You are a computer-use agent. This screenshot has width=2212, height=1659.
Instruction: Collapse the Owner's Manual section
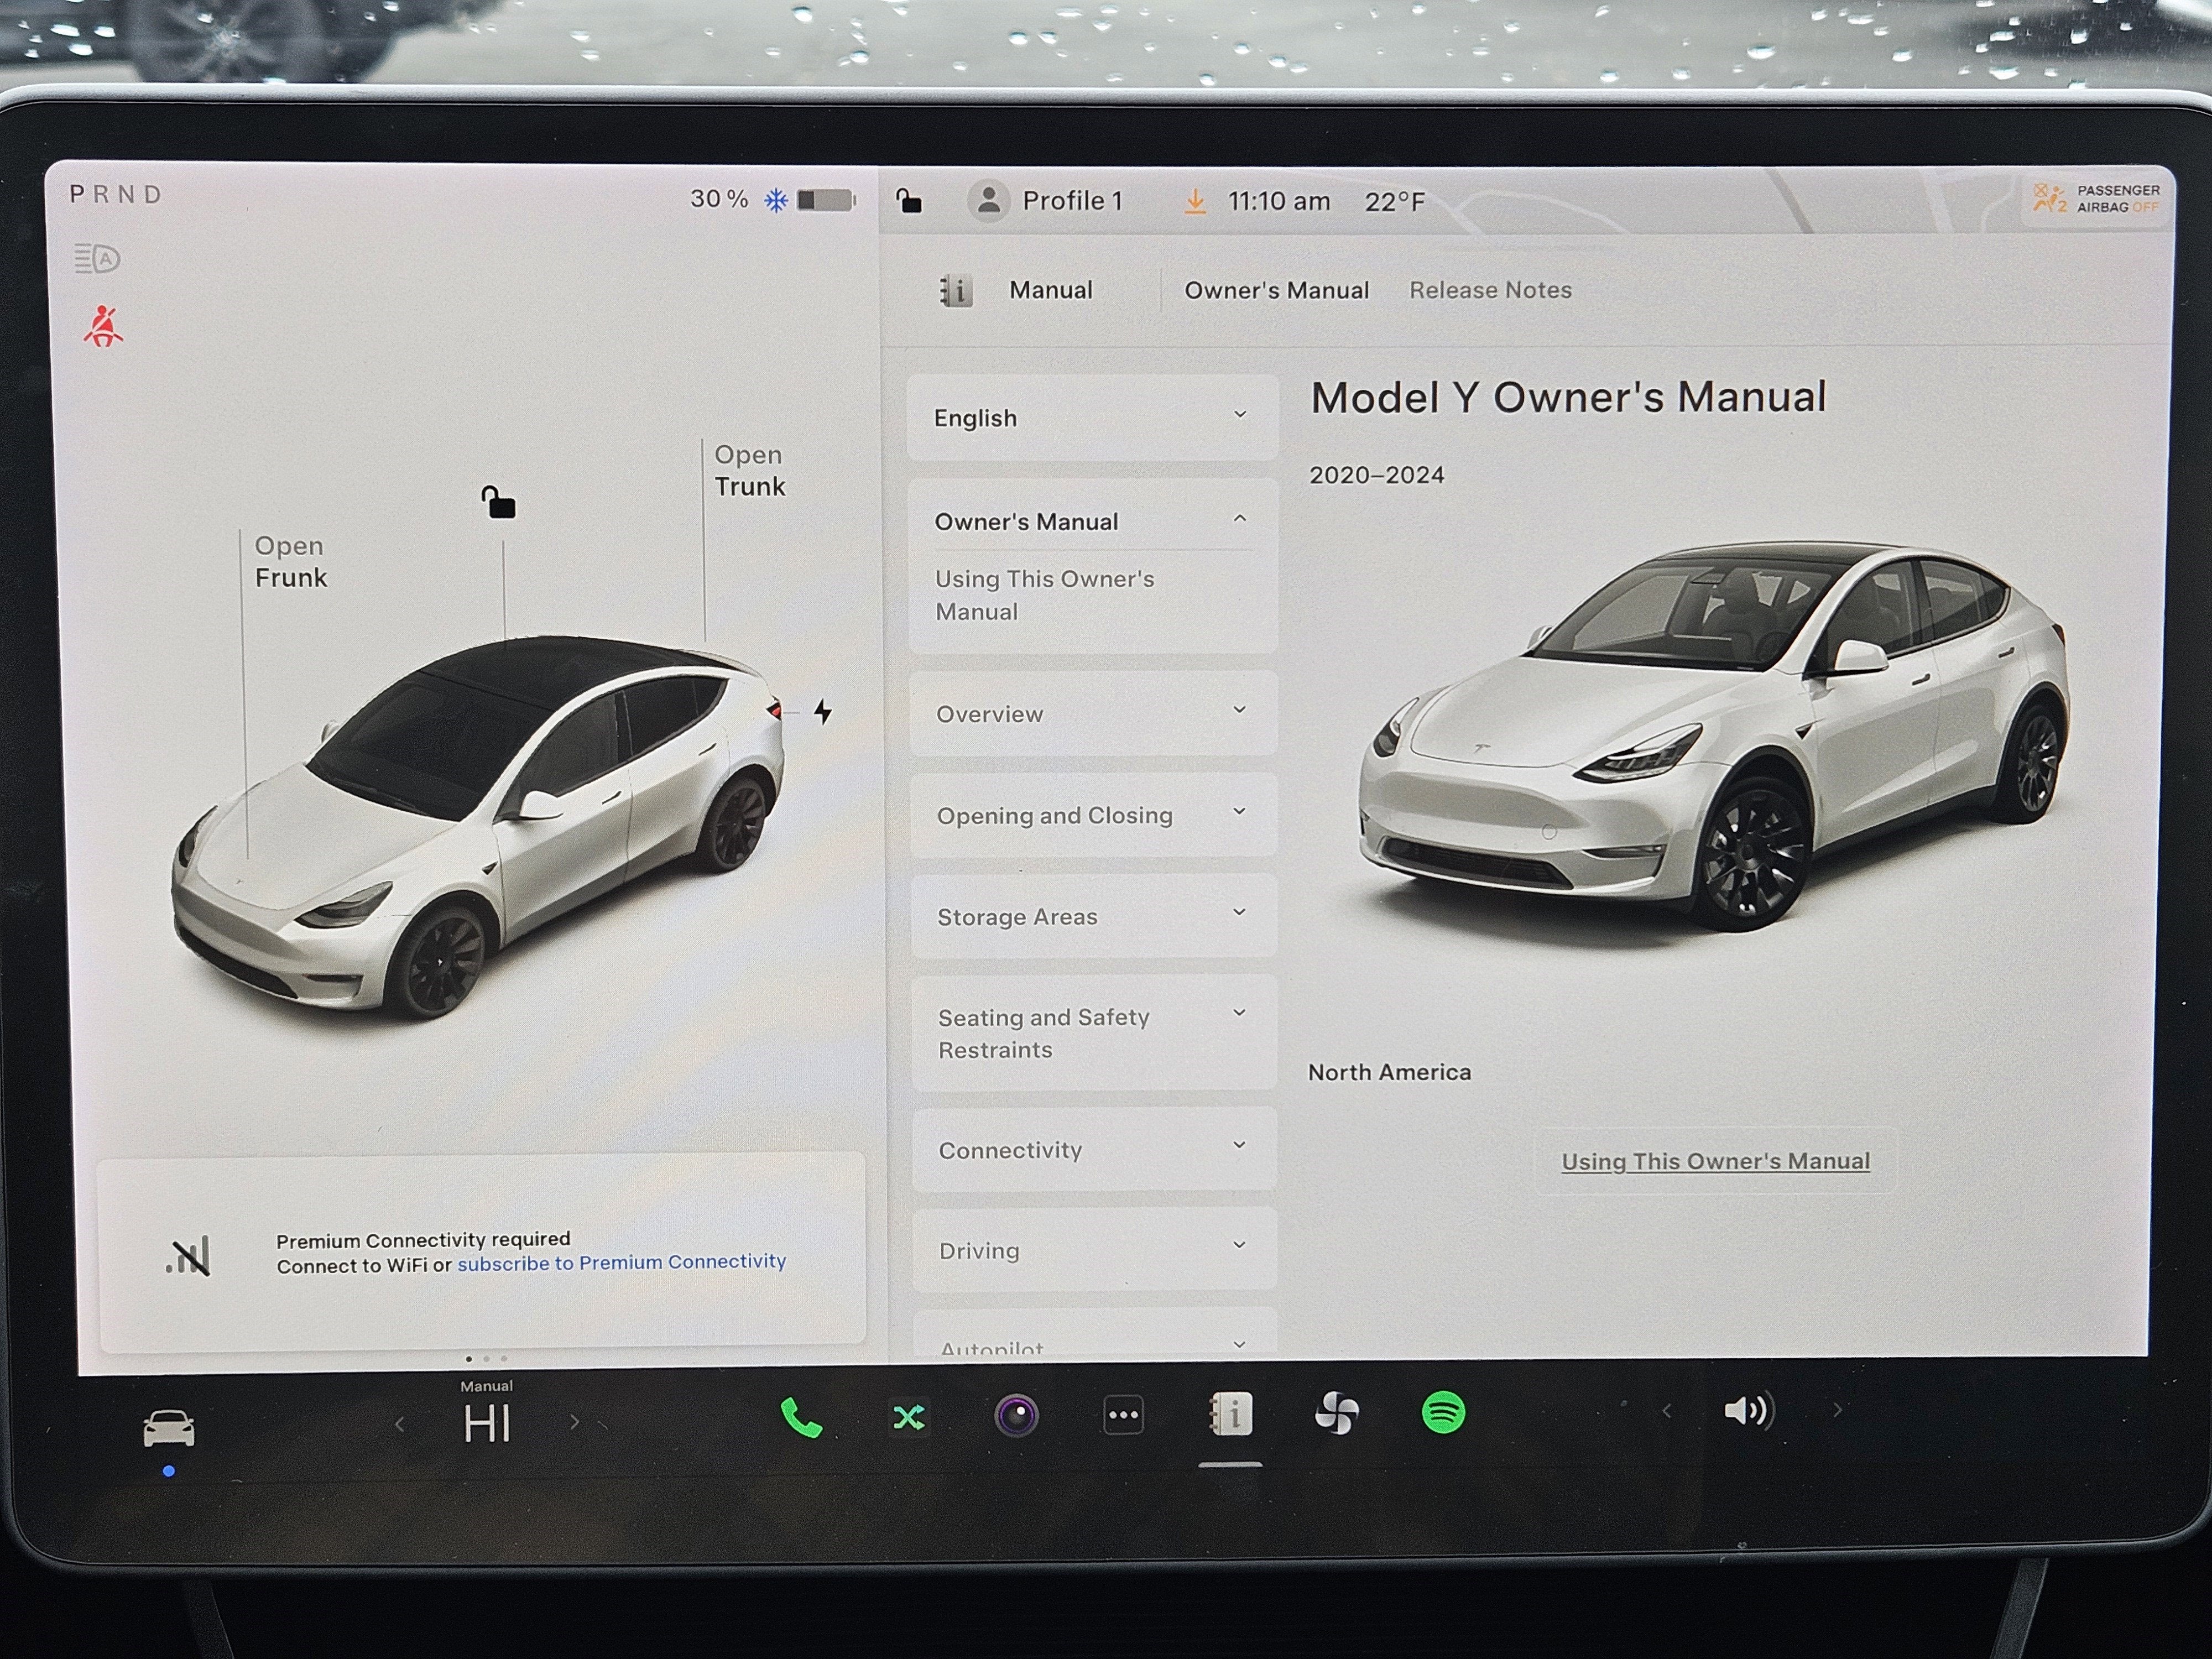click(1093, 520)
